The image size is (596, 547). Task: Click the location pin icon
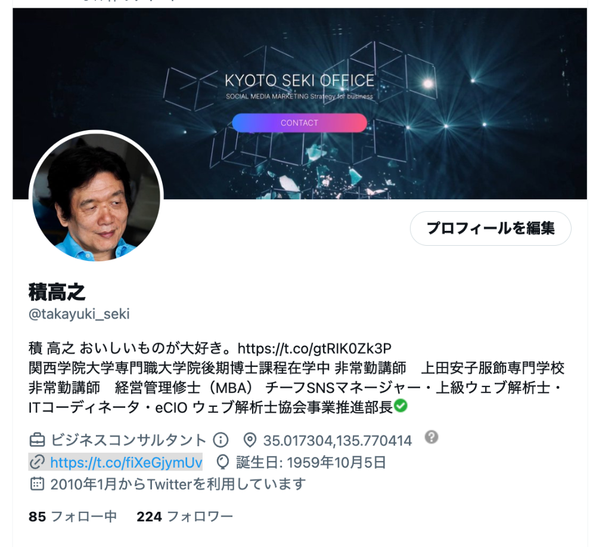click(x=249, y=440)
